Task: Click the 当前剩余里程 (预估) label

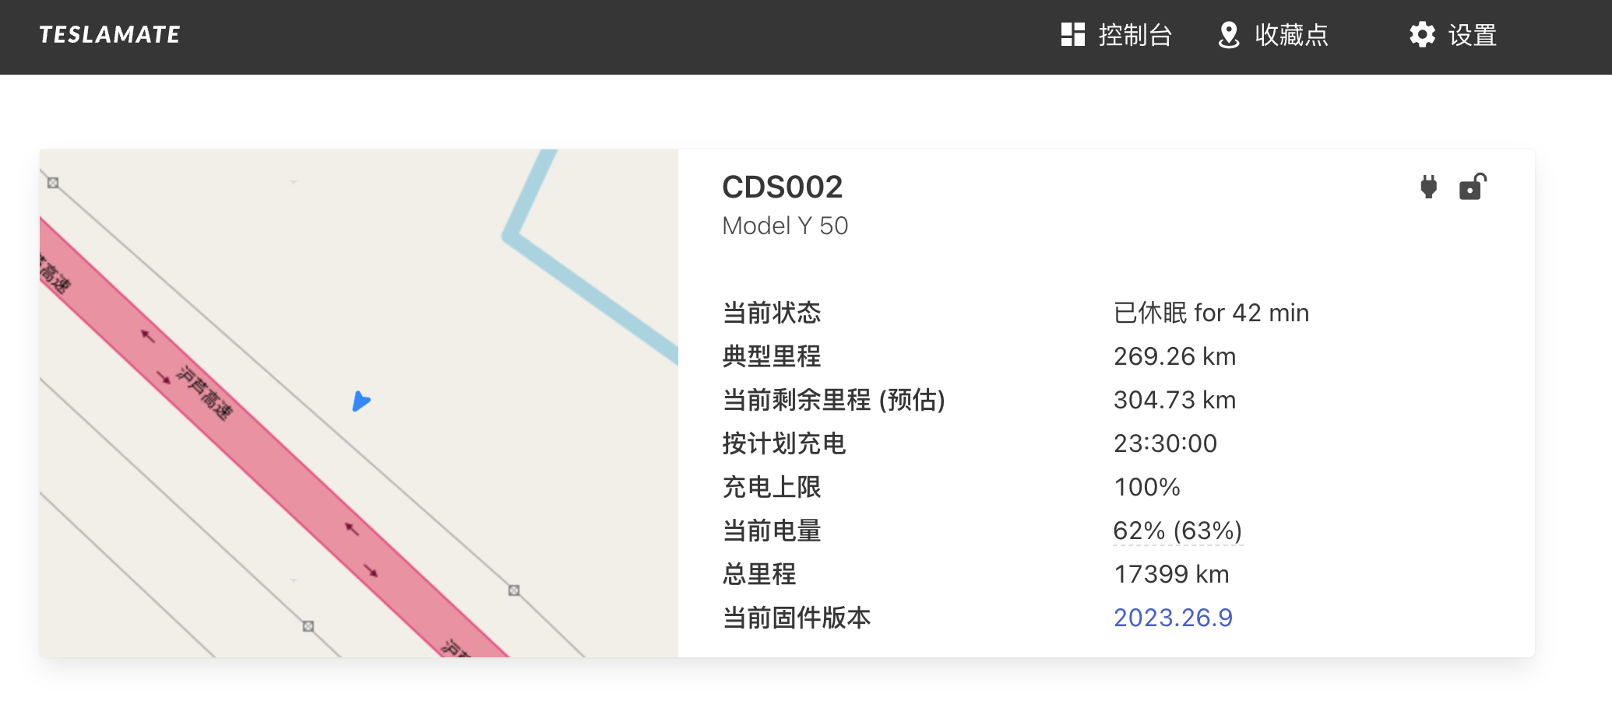Action: [834, 400]
